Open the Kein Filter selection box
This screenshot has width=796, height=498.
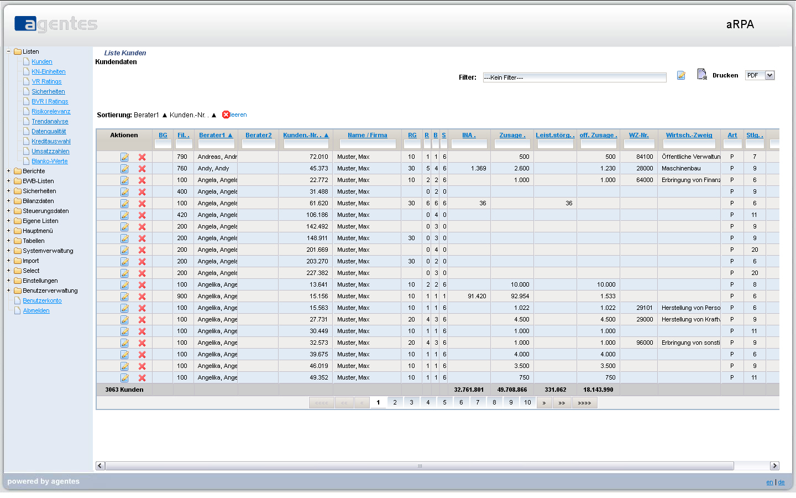574,77
